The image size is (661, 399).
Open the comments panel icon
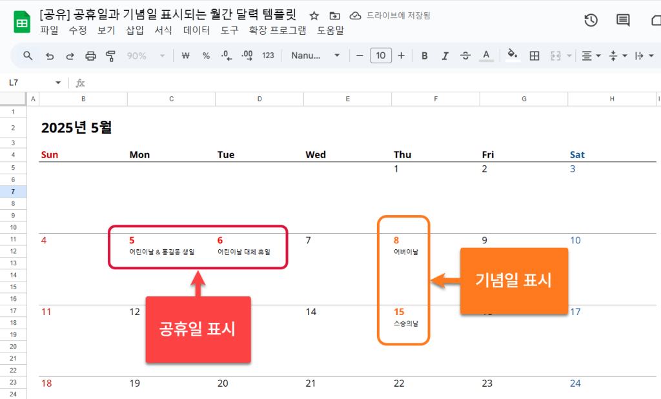click(x=623, y=21)
